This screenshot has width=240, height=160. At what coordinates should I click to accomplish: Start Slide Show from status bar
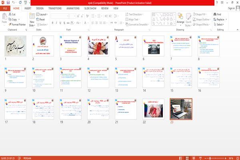point(200,158)
